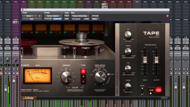Image resolution: width=190 pixels, height=107 pixels.
Task: Unmute the purple mixer track
Action: [x=17, y=73]
